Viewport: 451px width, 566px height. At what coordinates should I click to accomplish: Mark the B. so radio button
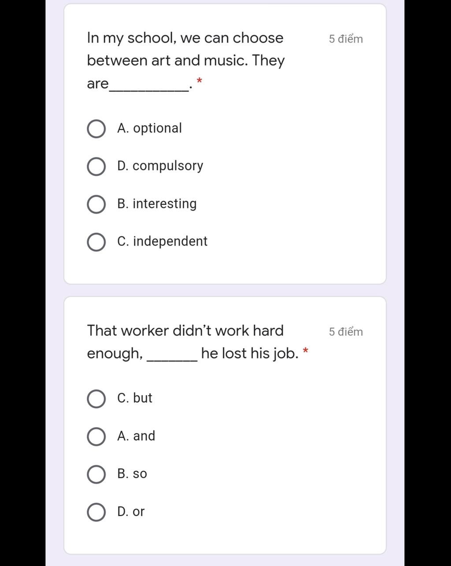(96, 474)
